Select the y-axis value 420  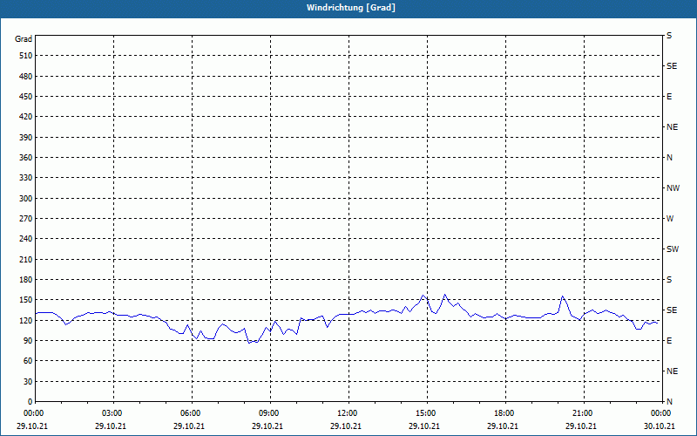[x=25, y=117]
